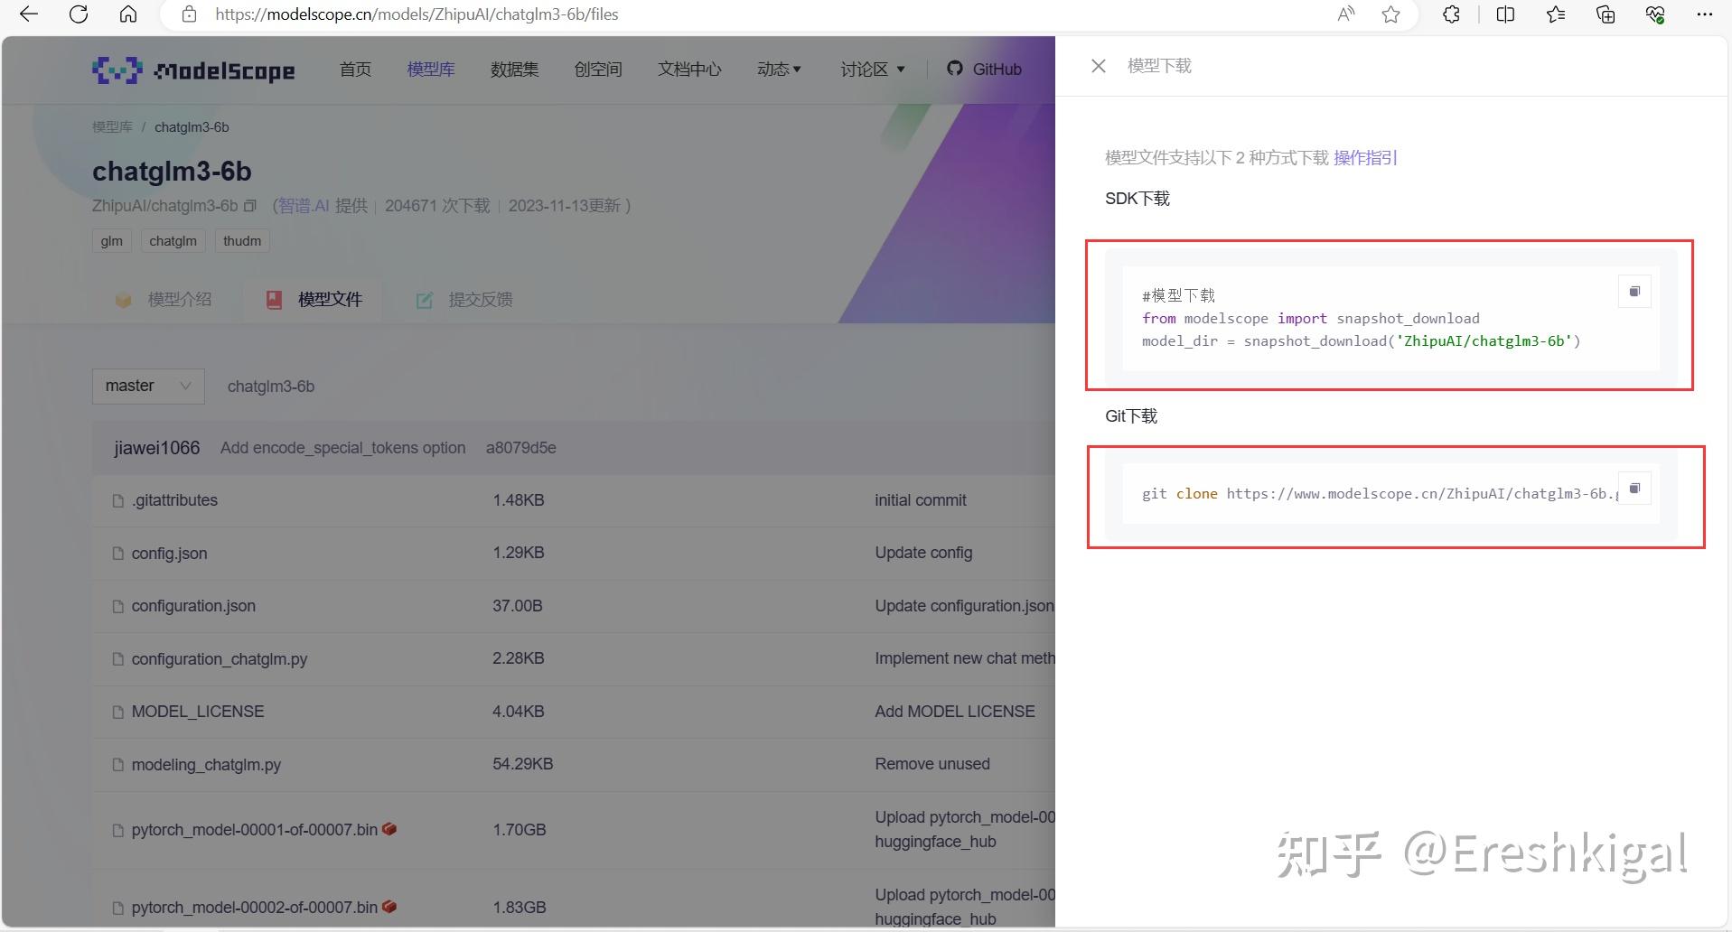Expand the 讨论区 dropdown
This screenshot has width=1732, height=932.
[873, 69]
